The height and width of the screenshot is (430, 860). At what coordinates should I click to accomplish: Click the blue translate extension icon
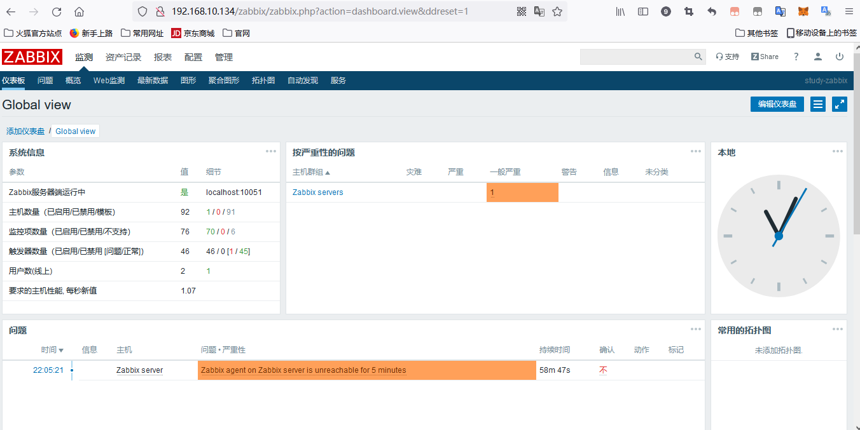[x=780, y=11]
